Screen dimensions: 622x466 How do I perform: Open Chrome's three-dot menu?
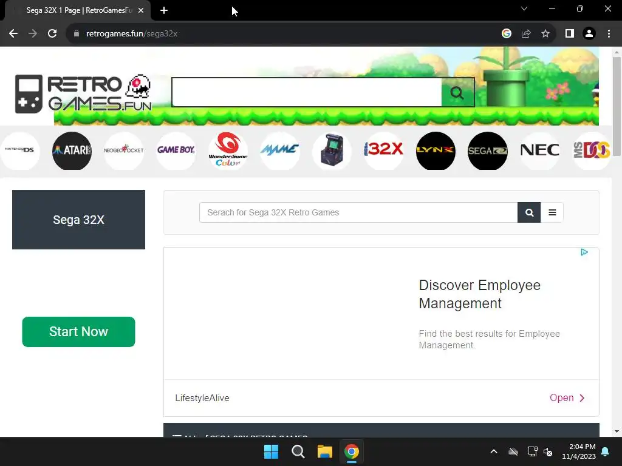point(609,33)
